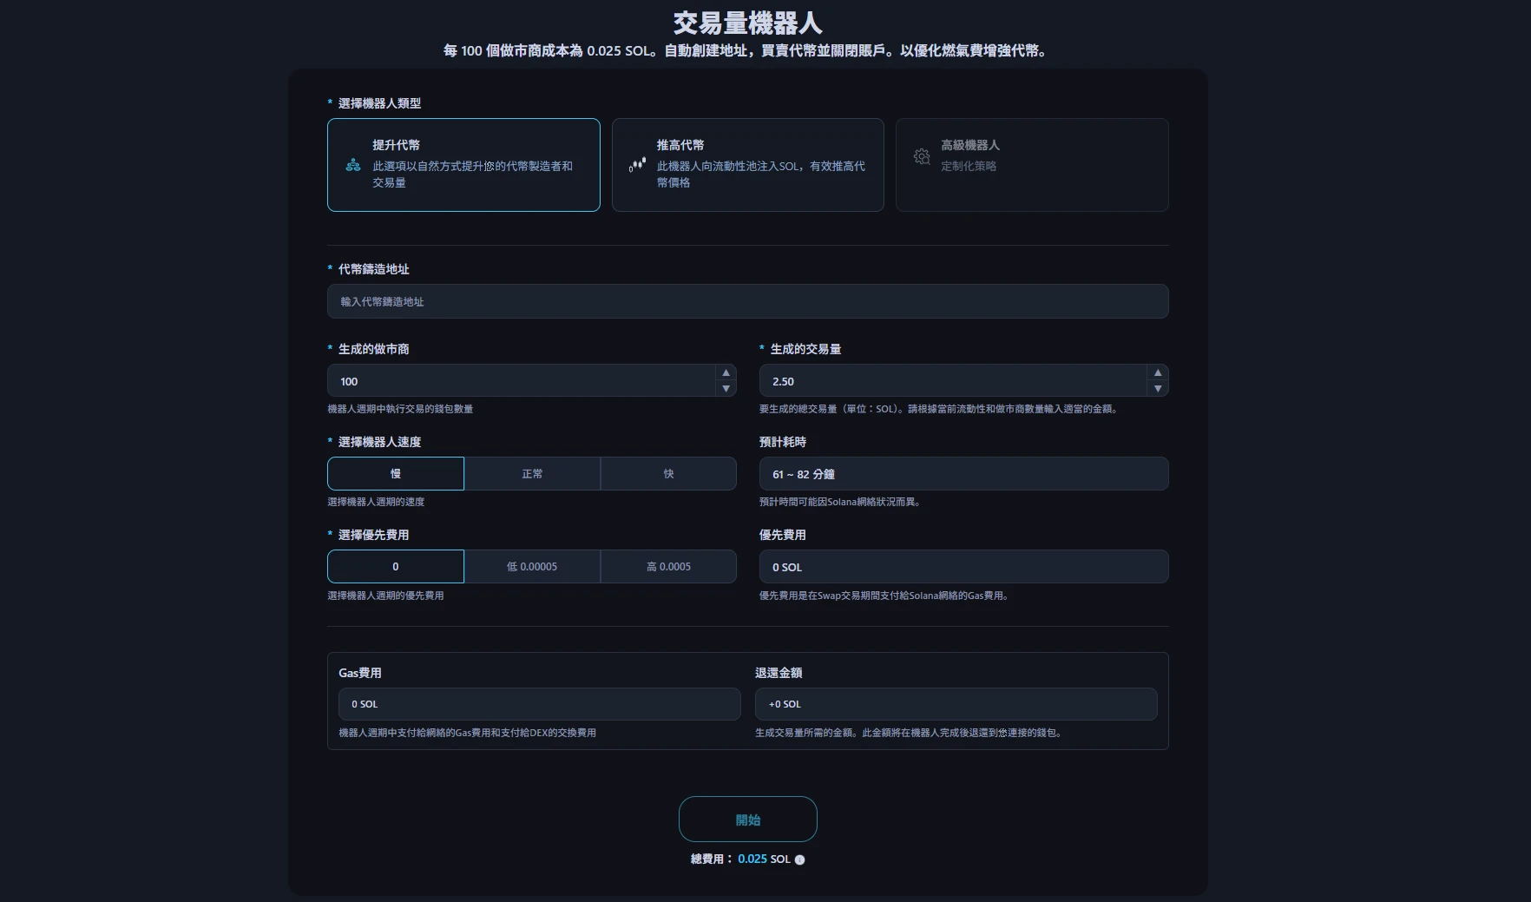Decrease 生成的做市商 using the down arrow
The height and width of the screenshot is (902, 1531).
click(726, 390)
